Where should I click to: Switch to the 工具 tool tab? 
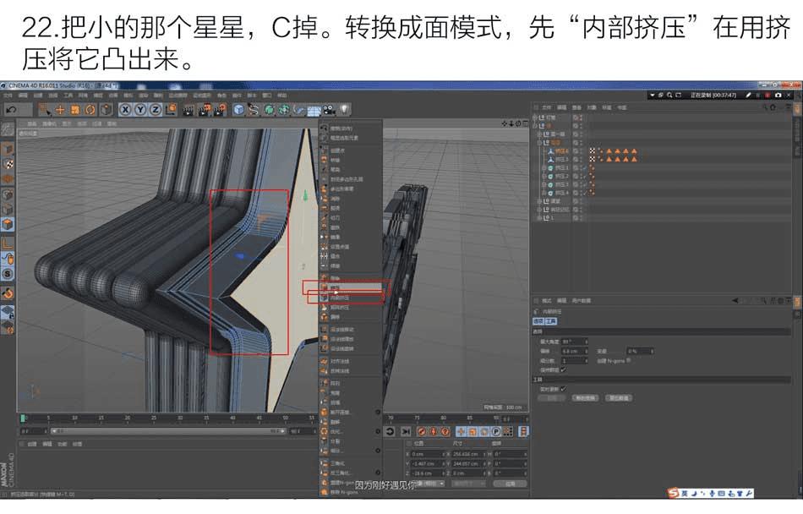pyautogui.click(x=550, y=321)
